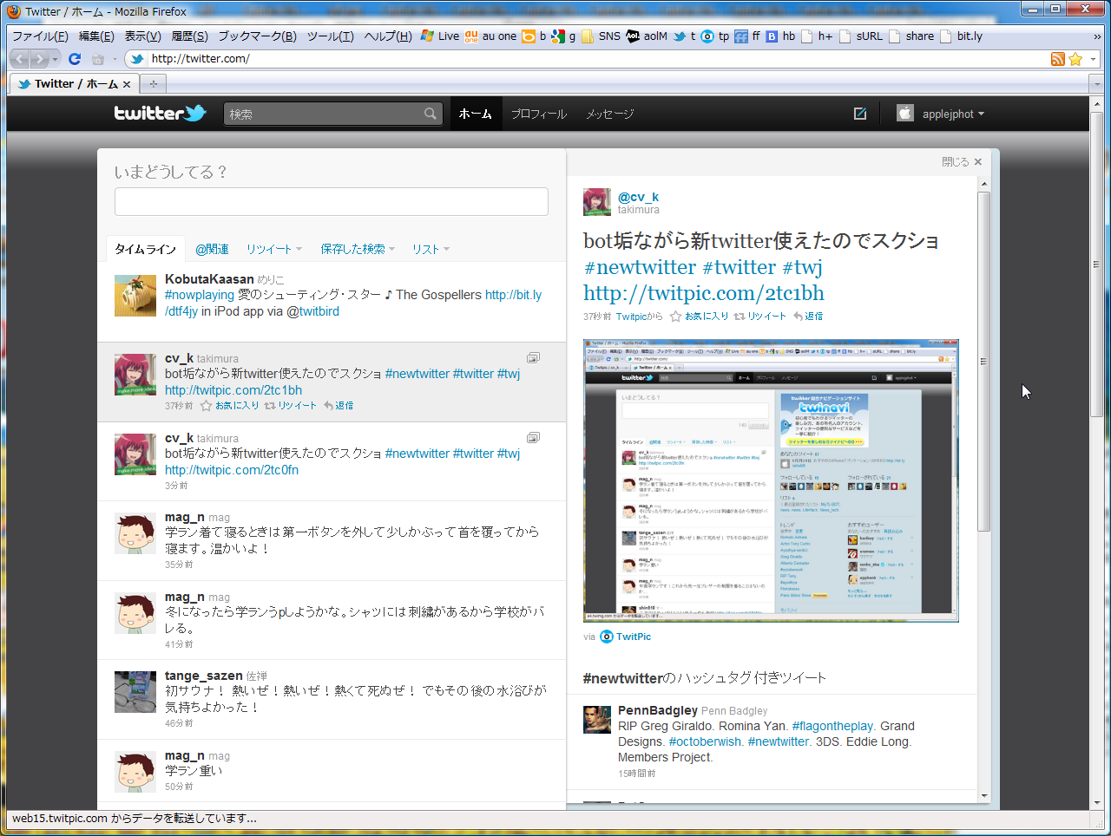The height and width of the screenshot is (836, 1111).
Task: Open the 表示 menu
Action: (x=142, y=36)
